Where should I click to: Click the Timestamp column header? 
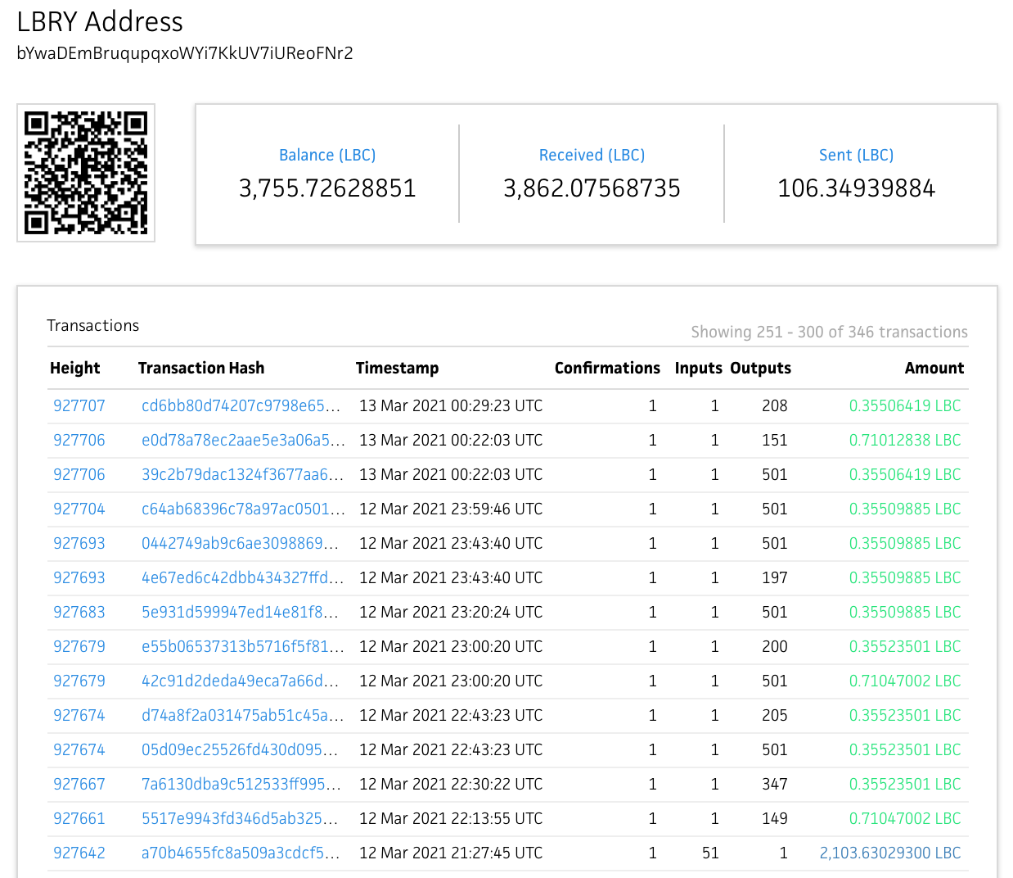tap(397, 368)
